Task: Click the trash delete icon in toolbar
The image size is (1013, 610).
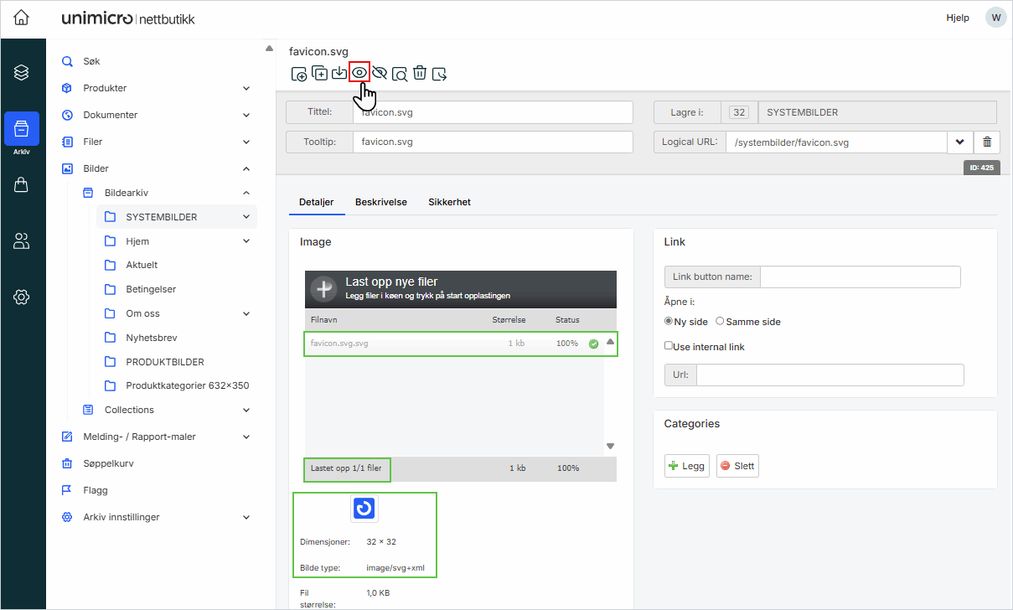Action: (420, 74)
